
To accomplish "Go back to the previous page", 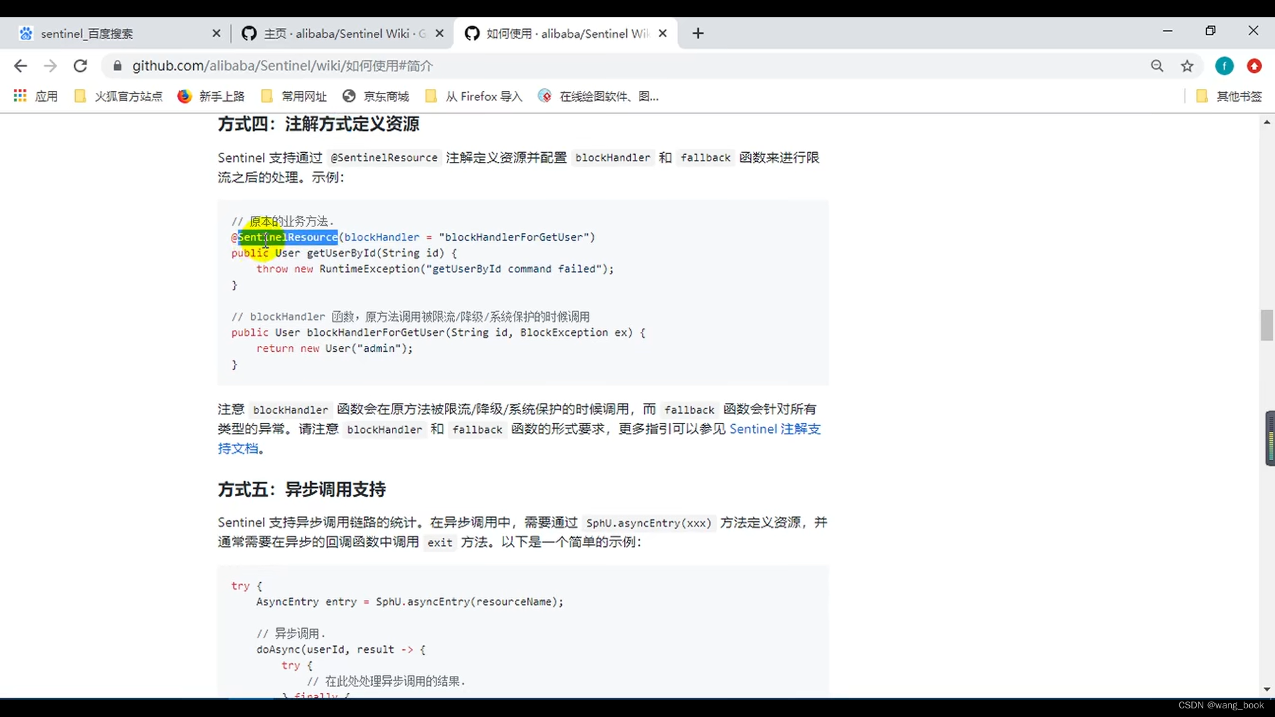I will [21, 66].
